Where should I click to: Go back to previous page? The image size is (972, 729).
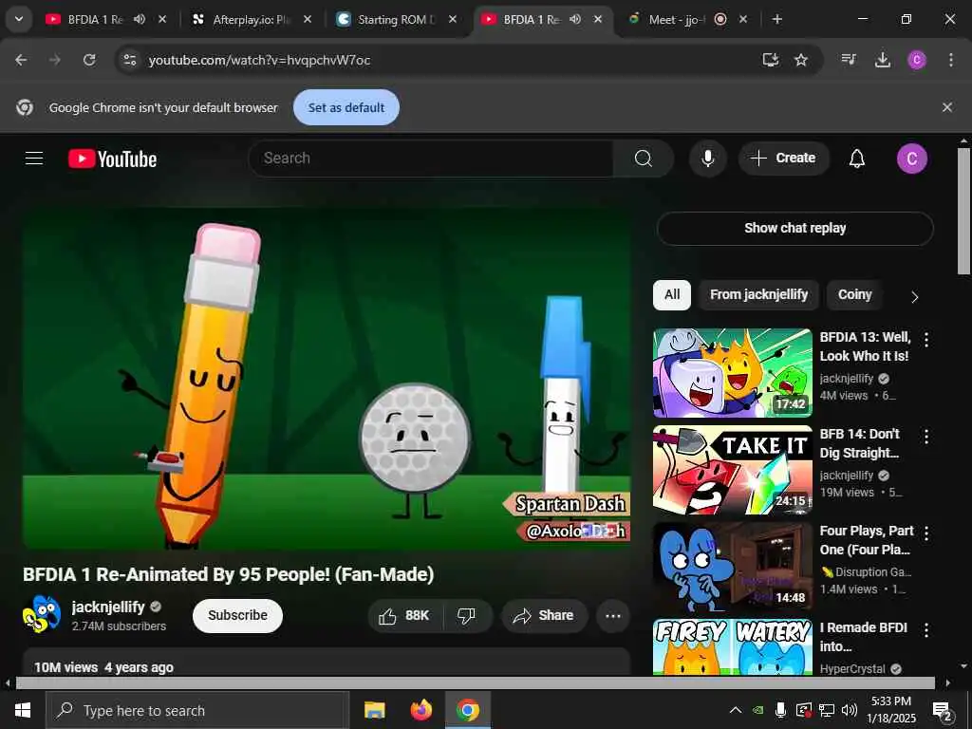[x=21, y=60]
